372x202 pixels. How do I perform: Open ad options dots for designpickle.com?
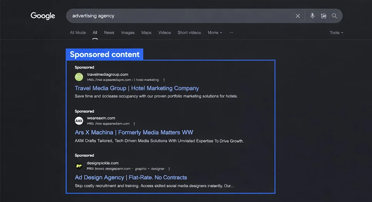(x=169, y=169)
